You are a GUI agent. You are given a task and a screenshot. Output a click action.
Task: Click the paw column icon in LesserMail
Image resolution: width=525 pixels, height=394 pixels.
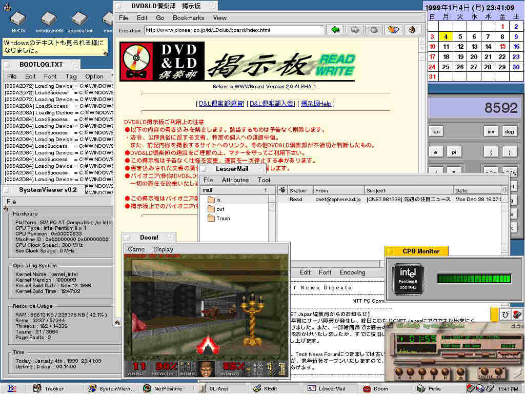coord(282,190)
